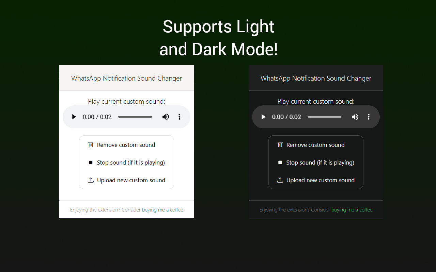Image resolution: width=436 pixels, height=272 pixels.
Task: Click 'Play current custom sound:' label, dark panel
Action: point(316,101)
